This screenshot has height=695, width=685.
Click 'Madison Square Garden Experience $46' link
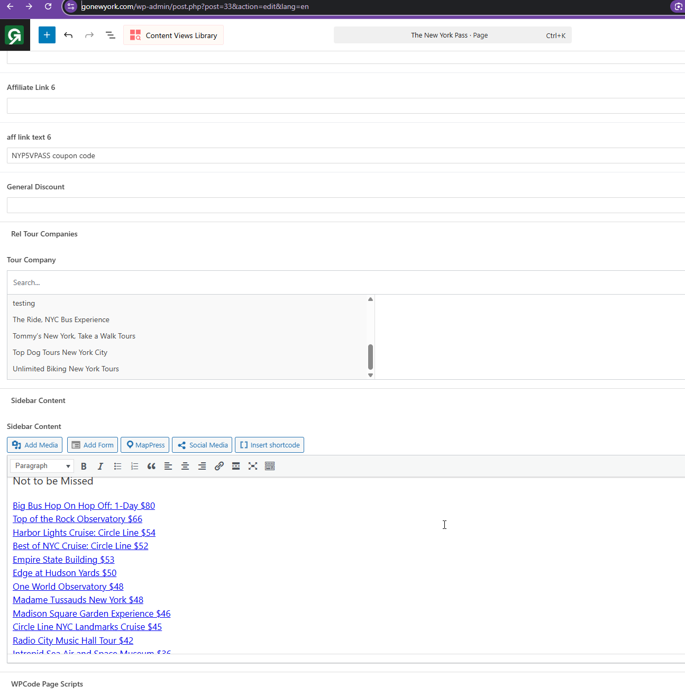[92, 614]
